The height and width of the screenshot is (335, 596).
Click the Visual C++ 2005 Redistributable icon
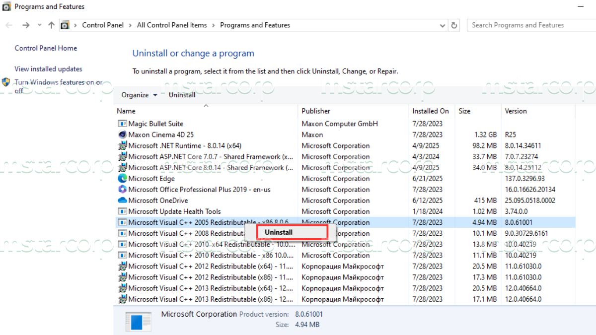tap(122, 222)
